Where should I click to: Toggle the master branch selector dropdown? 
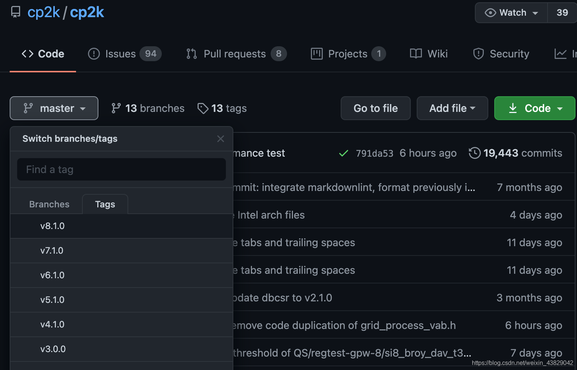tap(54, 108)
